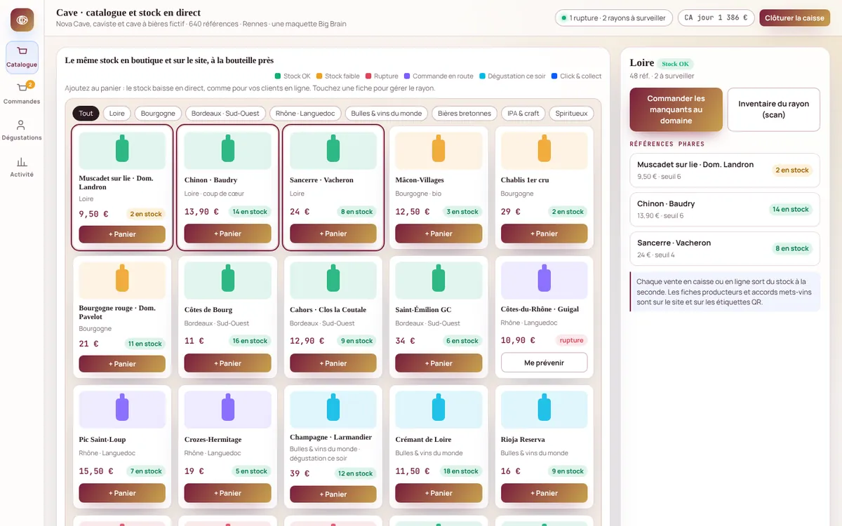Click the rupture badge on Côtes-du-Rhône card
The image size is (842, 526).
571,340
